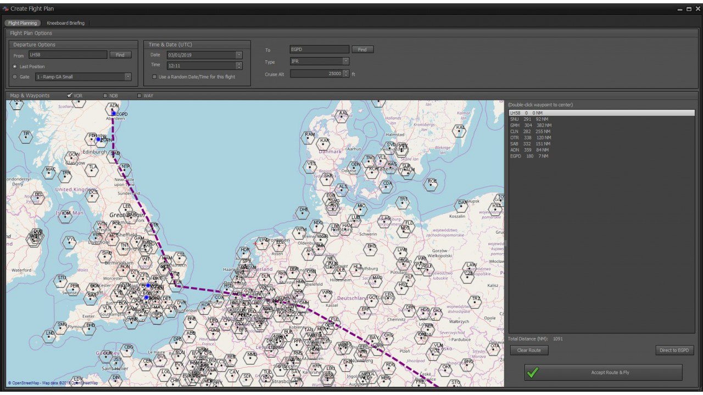Enable the NDB waypoints checkbox

tap(104, 95)
